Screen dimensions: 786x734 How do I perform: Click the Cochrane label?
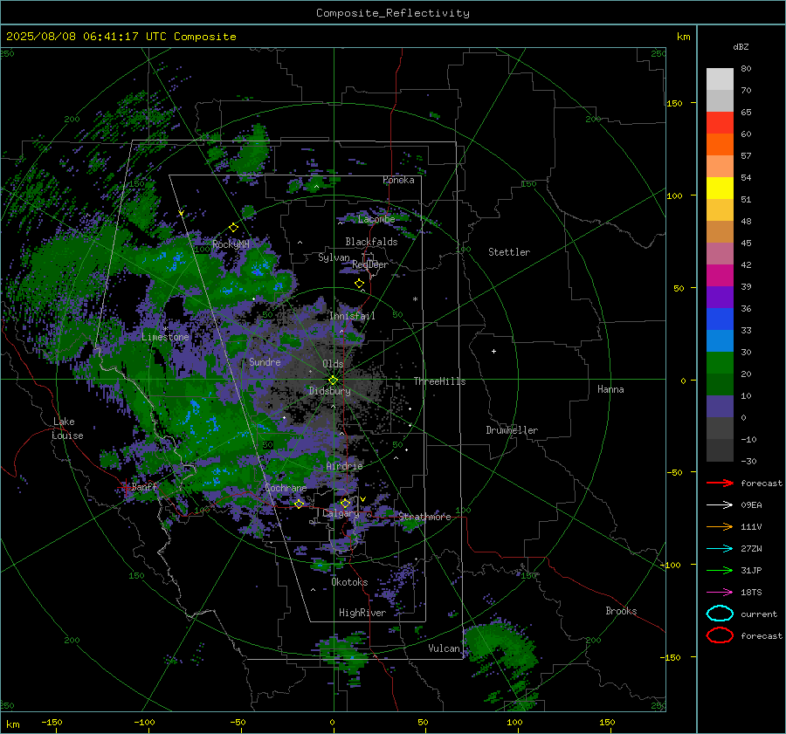click(x=286, y=488)
